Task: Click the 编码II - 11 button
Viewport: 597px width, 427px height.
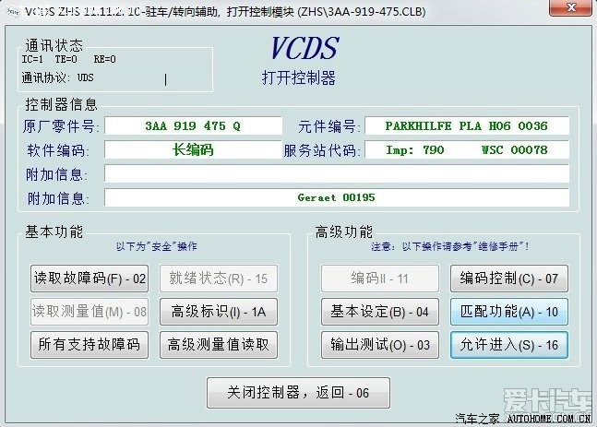Action: tap(379, 279)
